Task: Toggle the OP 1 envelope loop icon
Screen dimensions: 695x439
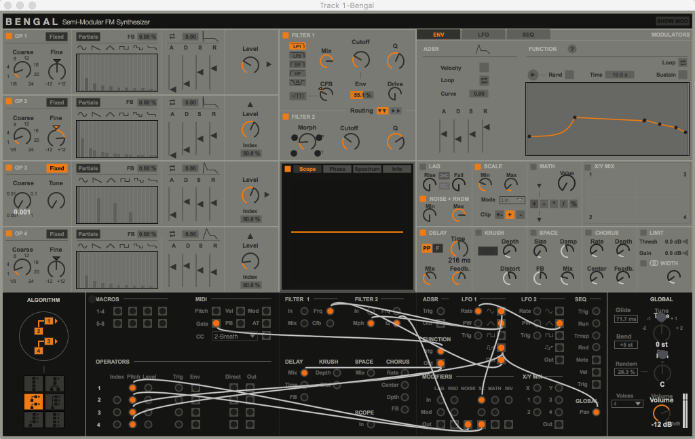Action: pos(172,37)
